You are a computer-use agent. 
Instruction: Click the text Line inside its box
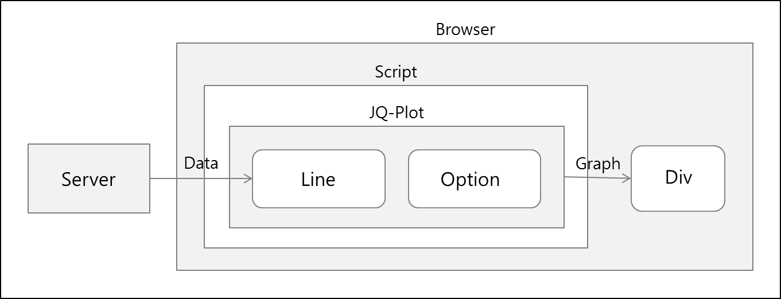pos(318,180)
